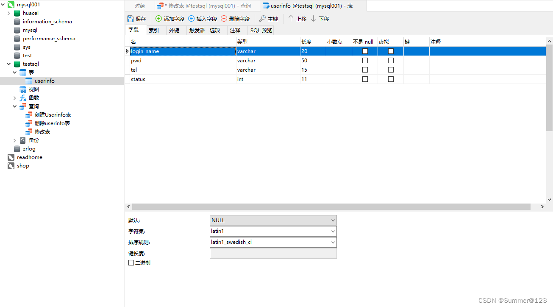The image size is (553, 307).
Task: Collapse the 表 tables node
Action: [15, 73]
